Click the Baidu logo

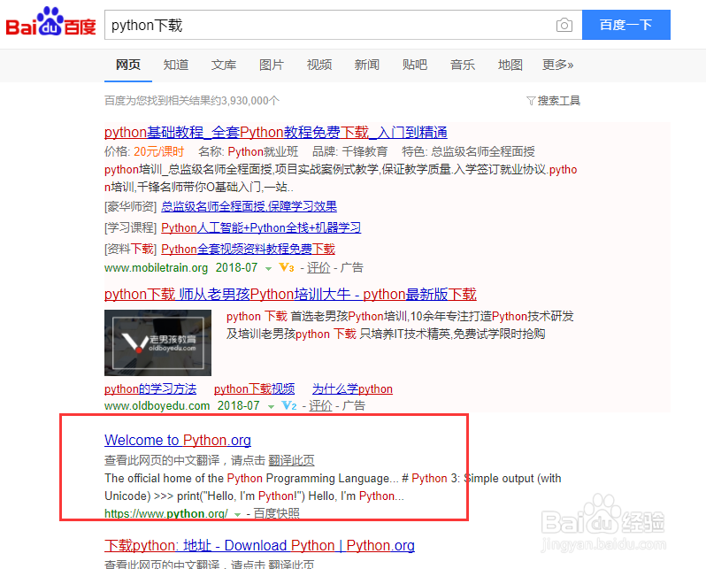pos(50,22)
